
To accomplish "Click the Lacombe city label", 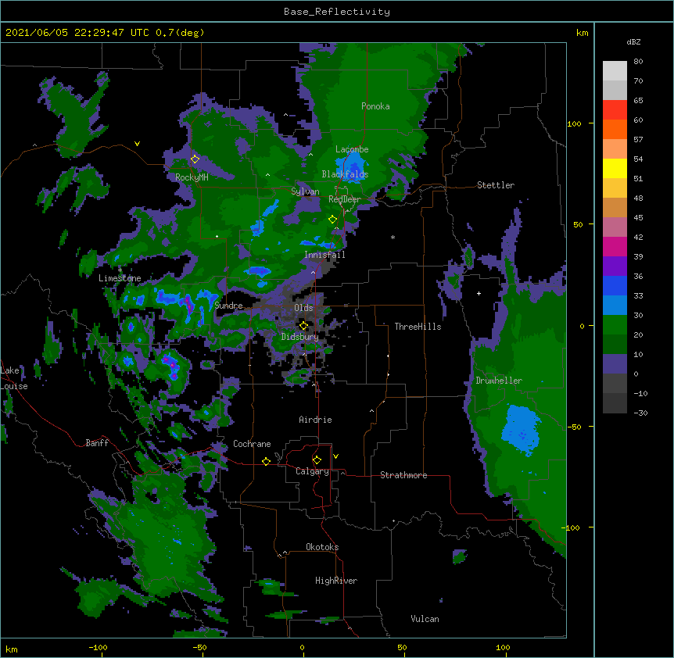I will [352, 149].
